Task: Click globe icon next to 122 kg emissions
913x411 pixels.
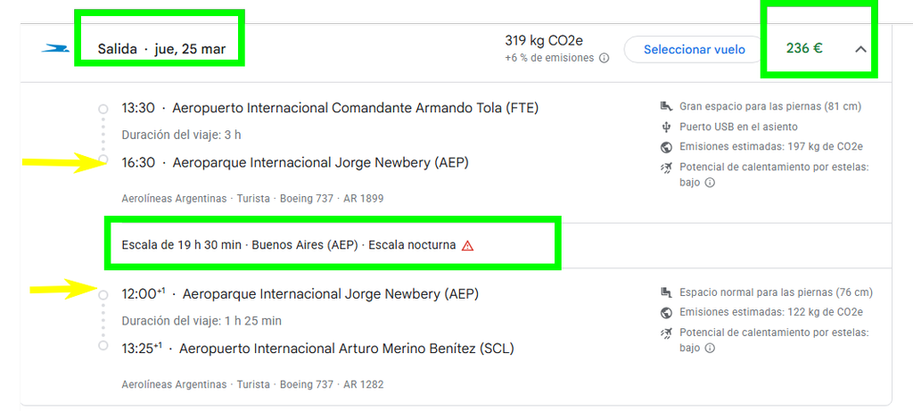Action: [x=667, y=313]
